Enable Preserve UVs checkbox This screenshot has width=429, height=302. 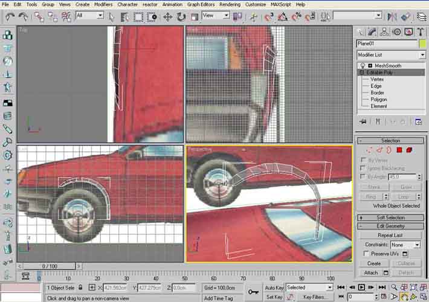(x=366, y=254)
